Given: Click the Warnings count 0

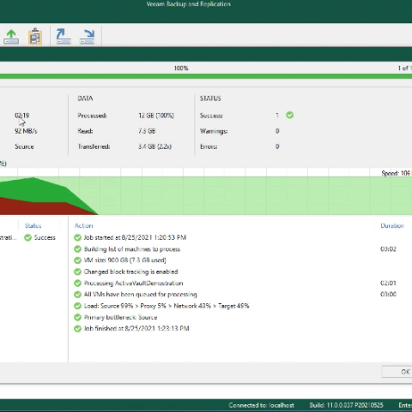Looking at the screenshot, I should point(277,131).
